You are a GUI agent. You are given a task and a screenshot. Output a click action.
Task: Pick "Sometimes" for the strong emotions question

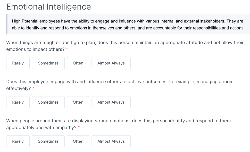[48, 141]
